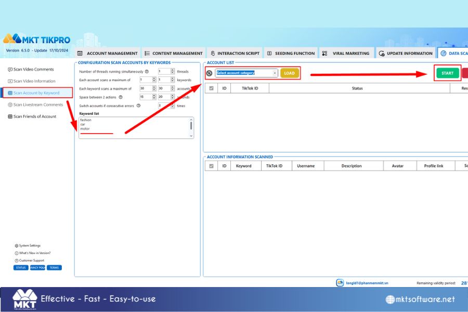Click the Scan Video Information icon
468x312 pixels.
(x=10, y=81)
